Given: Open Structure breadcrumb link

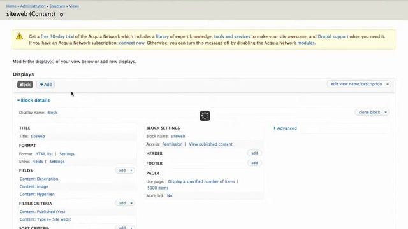Looking at the screenshot, I should point(57,6).
